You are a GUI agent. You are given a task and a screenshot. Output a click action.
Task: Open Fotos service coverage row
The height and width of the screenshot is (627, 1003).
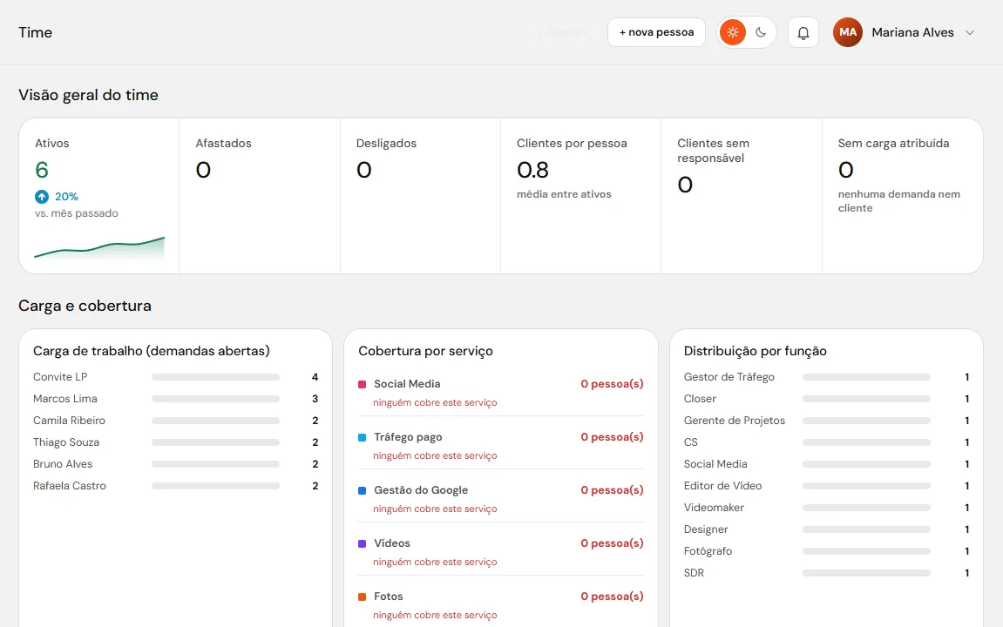tap(501, 604)
